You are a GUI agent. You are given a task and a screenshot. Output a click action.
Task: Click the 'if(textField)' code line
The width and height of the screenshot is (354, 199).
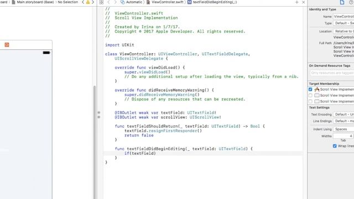(x=140, y=153)
